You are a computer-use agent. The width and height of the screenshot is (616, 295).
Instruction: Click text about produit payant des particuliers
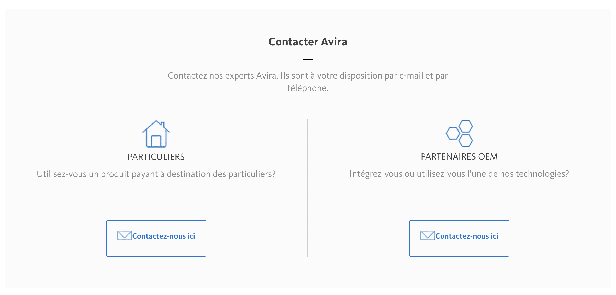tap(156, 174)
